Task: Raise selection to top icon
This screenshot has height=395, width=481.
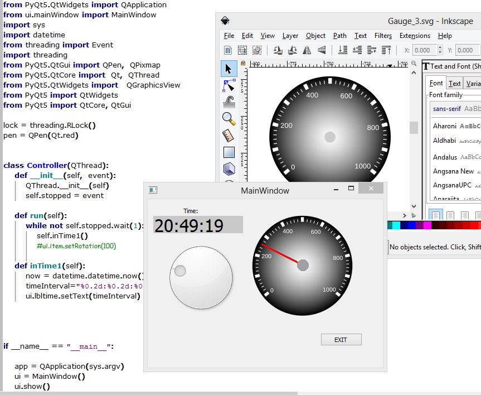Action: click(x=386, y=50)
